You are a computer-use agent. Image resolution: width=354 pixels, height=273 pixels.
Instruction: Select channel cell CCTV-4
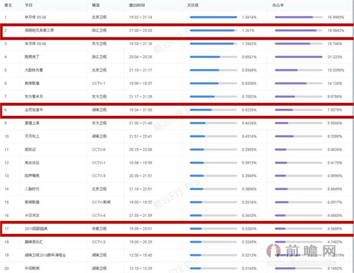pyautogui.click(x=99, y=216)
